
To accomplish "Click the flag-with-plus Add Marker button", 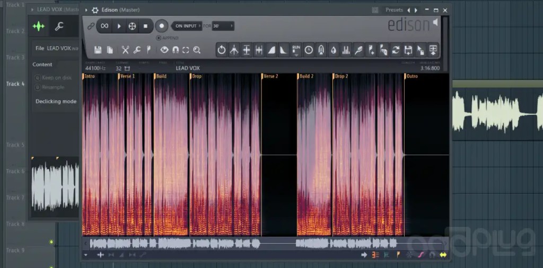I will 371,50.
